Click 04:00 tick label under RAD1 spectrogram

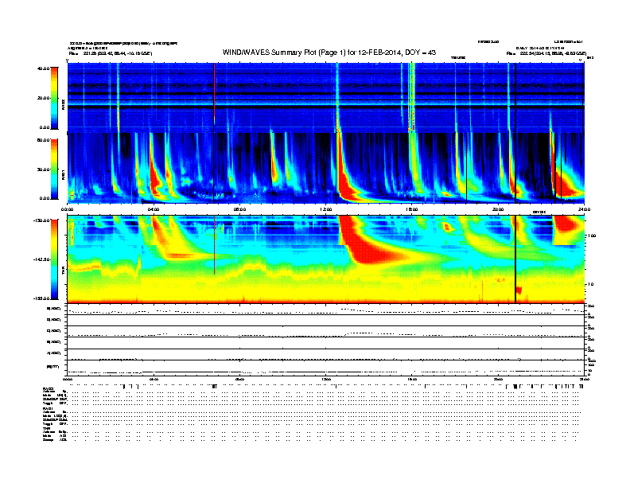tap(154, 209)
